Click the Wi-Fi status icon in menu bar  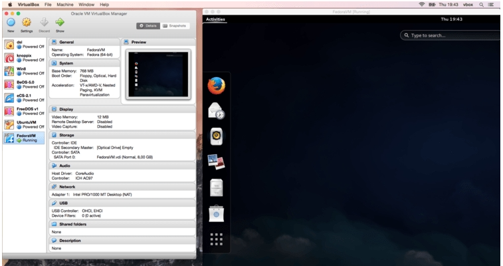(x=422, y=5)
